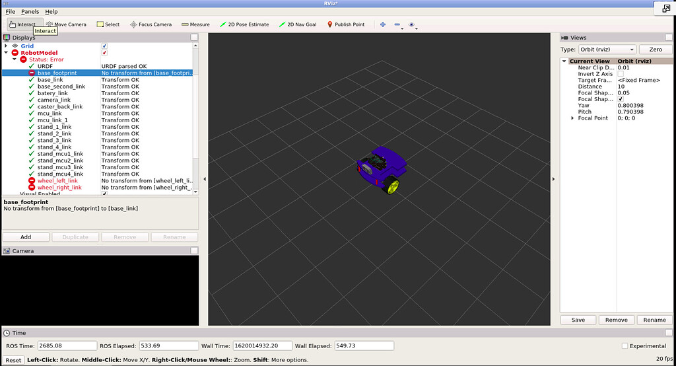Collapse the RobotModel tree item
The width and height of the screenshot is (676, 366).
(6, 53)
